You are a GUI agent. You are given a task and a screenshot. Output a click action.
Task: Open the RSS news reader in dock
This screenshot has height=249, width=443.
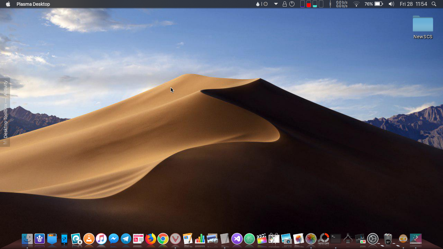138,239
